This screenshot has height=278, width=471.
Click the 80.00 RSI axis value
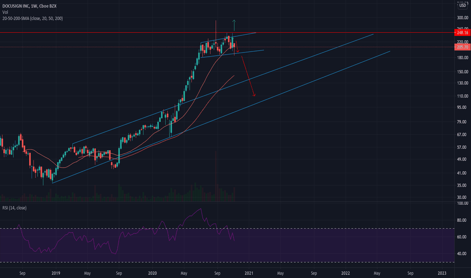pos(462,220)
